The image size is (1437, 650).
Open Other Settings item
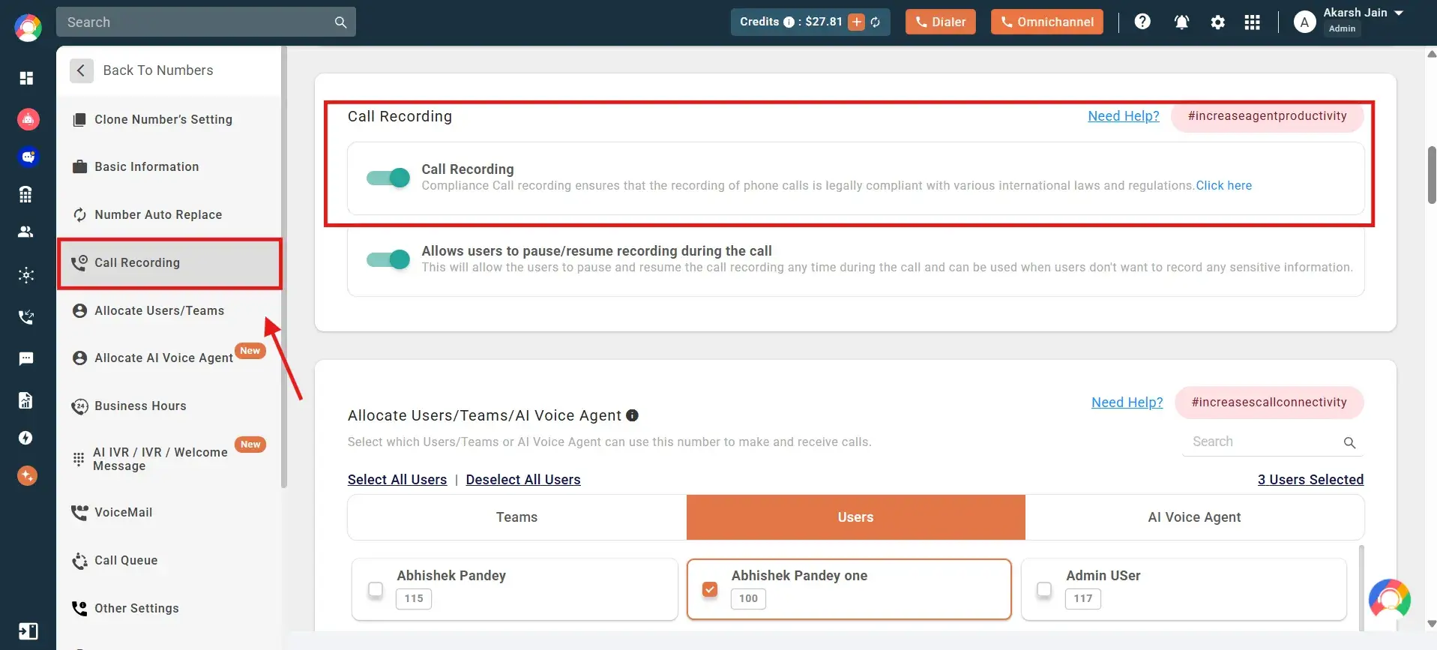[169, 609]
